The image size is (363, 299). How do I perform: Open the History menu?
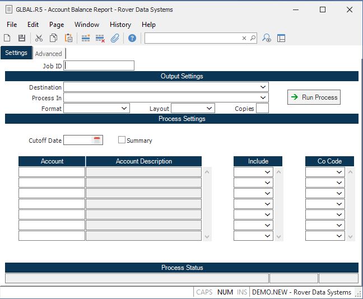click(120, 25)
